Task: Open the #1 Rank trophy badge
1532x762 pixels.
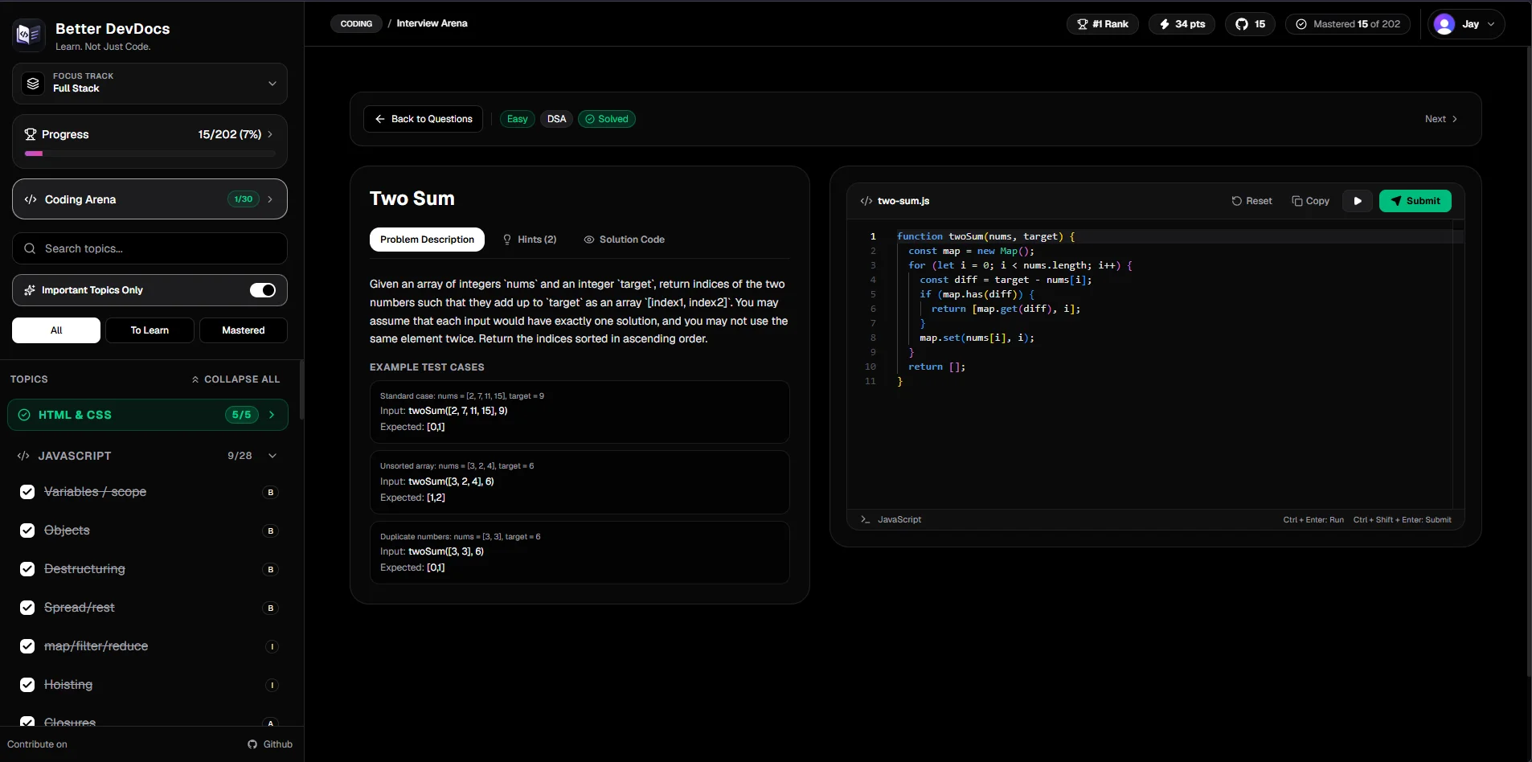Action: (x=1103, y=24)
